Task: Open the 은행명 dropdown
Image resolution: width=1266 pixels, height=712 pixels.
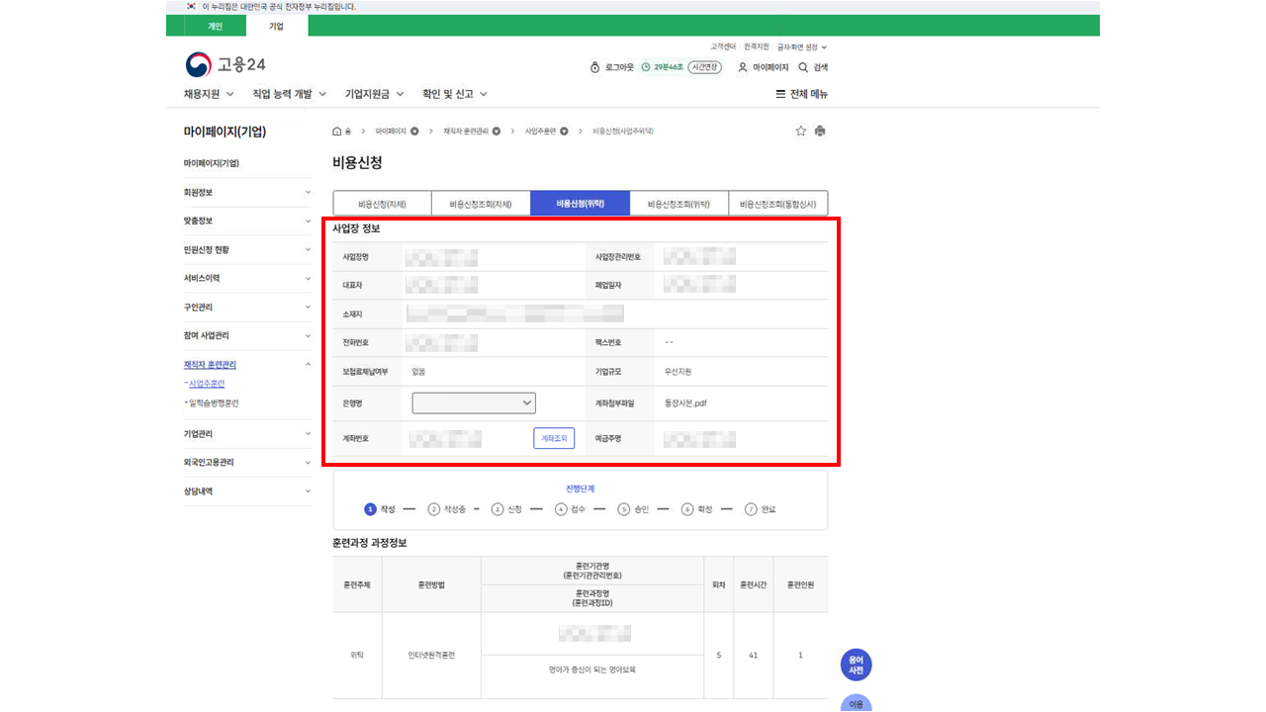Action: 474,402
